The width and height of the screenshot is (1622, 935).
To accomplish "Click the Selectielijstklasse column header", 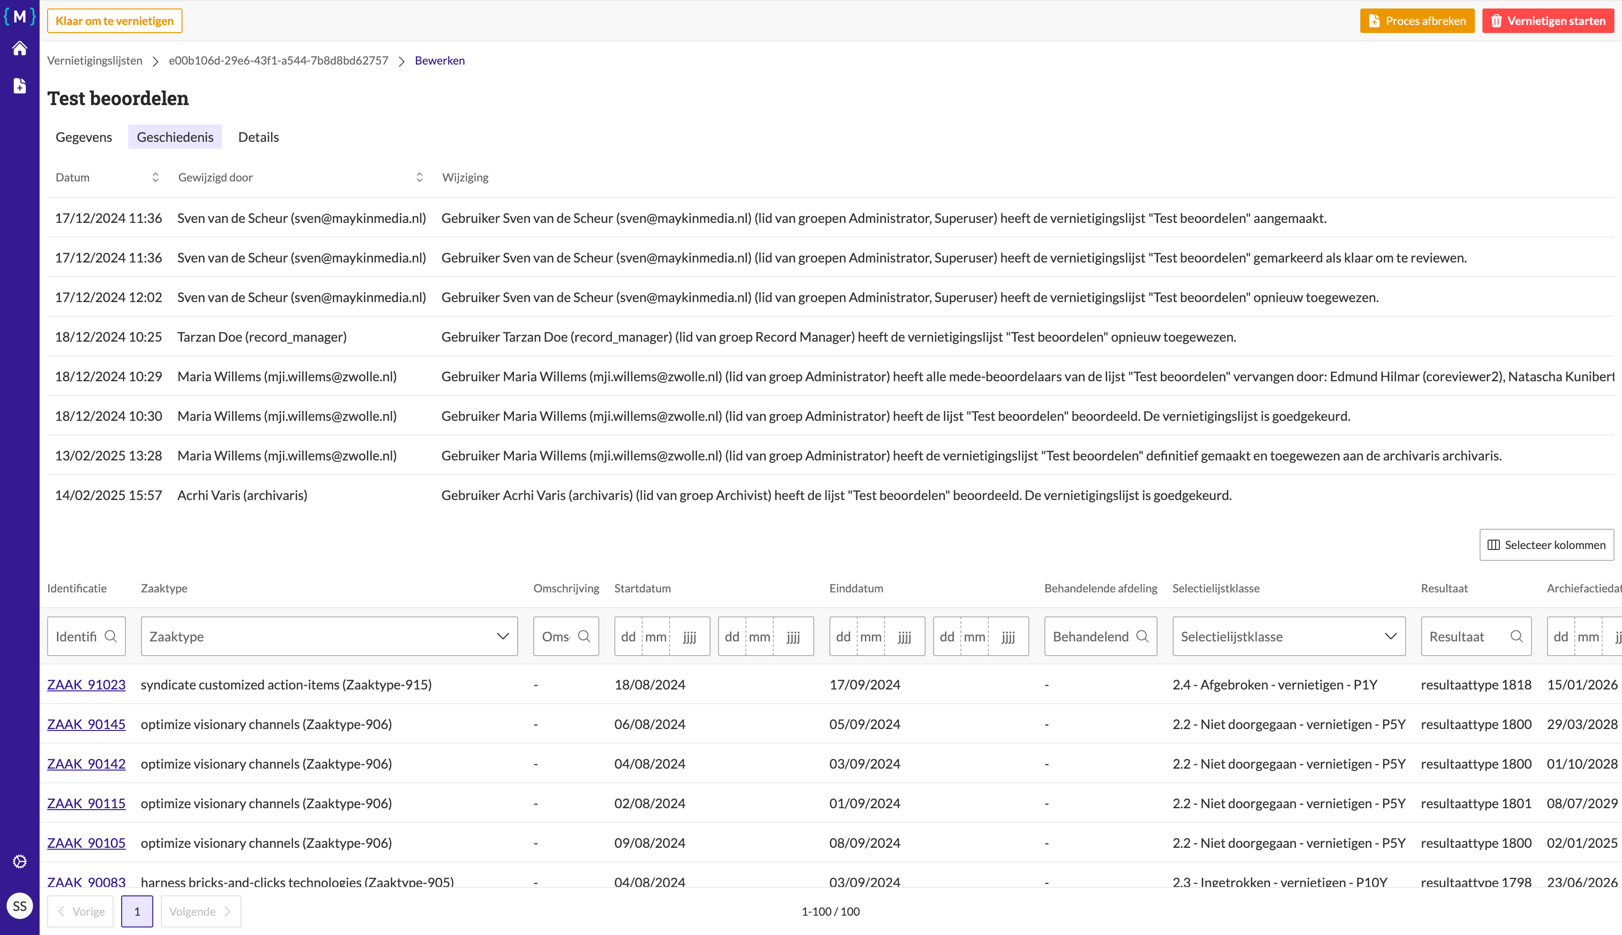I will (1216, 588).
